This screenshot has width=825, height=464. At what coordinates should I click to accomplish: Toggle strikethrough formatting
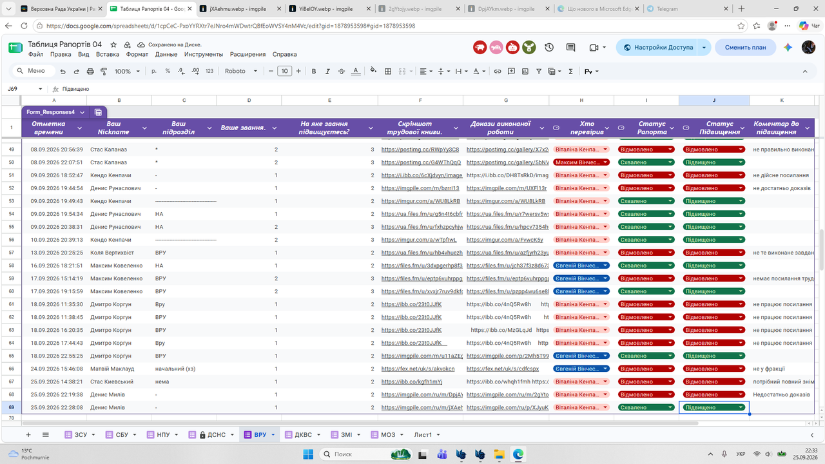point(342,72)
